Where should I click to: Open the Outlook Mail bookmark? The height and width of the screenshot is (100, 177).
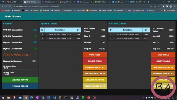tap(79, 11)
